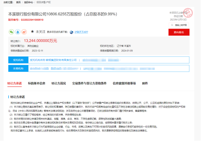The image size is (201, 141).
Task: Select the 转让方承诺 tab
Action: [15, 83]
